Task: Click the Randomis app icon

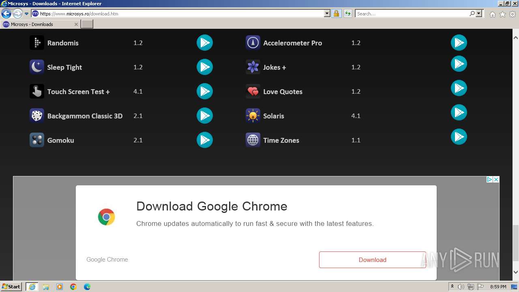Action: pos(37,43)
